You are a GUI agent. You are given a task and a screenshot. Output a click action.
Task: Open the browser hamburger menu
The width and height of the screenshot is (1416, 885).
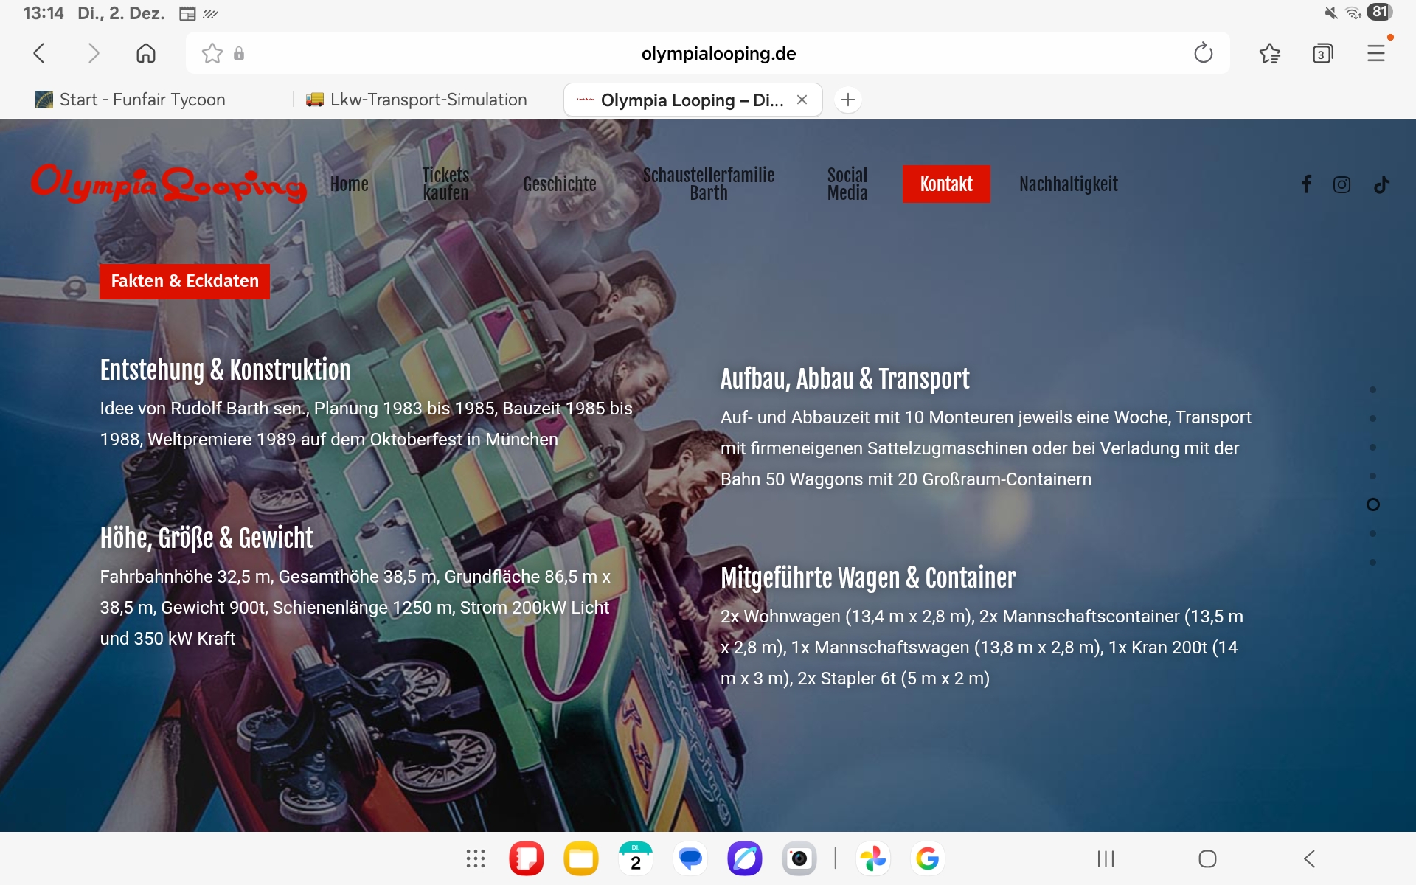click(x=1375, y=53)
